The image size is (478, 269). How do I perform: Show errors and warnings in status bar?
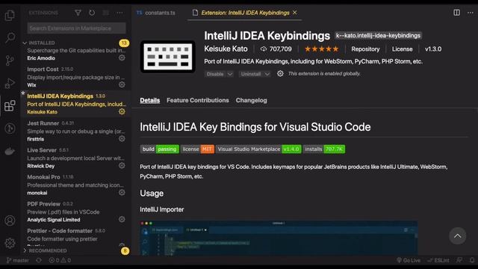coord(60,260)
